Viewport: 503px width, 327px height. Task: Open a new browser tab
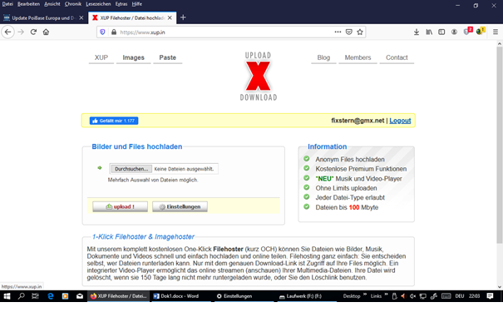point(183,17)
